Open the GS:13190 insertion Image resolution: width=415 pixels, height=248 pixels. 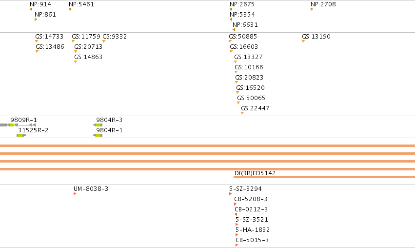click(x=316, y=37)
